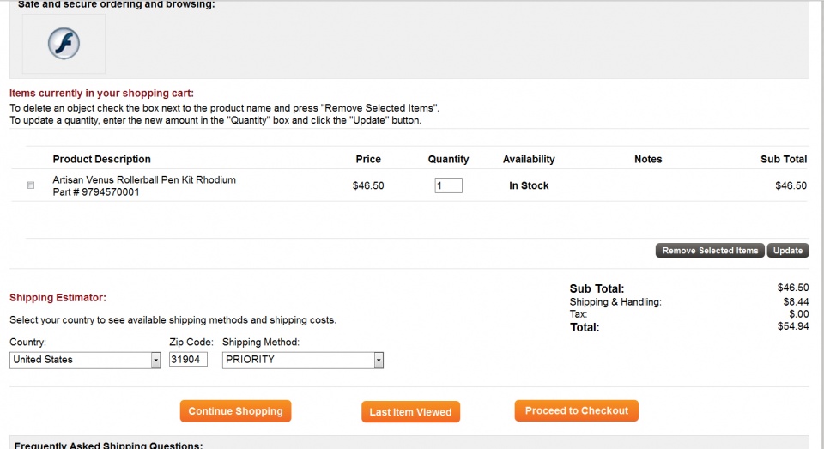This screenshot has width=824, height=449.
Task: Click the Price column header
Action: 368,159
